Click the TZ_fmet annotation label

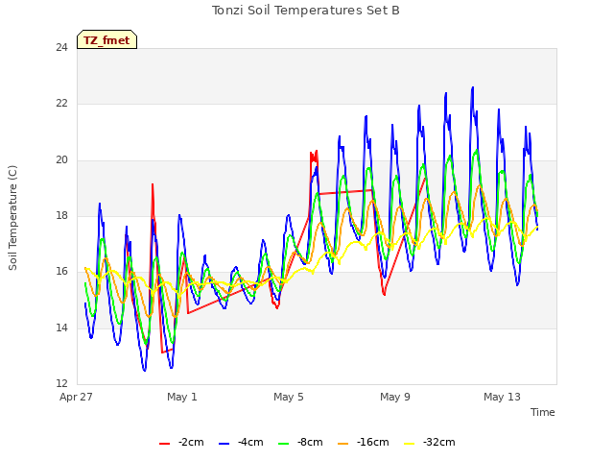[x=106, y=40]
